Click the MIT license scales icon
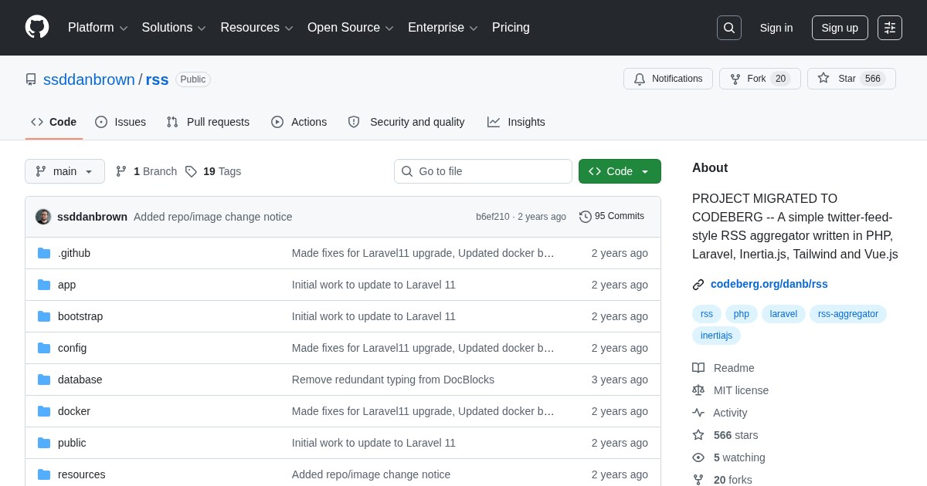 (x=698, y=390)
